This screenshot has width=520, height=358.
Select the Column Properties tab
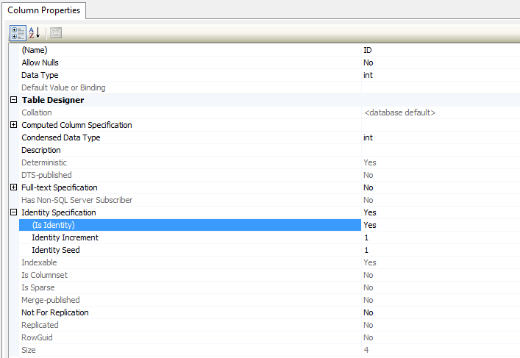pyautogui.click(x=44, y=10)
